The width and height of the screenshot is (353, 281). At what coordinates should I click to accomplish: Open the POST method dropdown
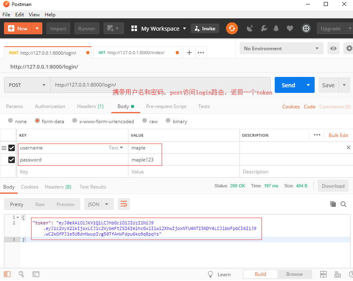27,85
